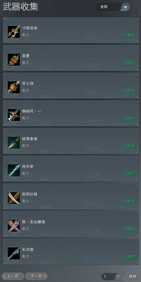141x282 pixels.
Task: Select the 高豪 weapon icon
Action: 14,60
